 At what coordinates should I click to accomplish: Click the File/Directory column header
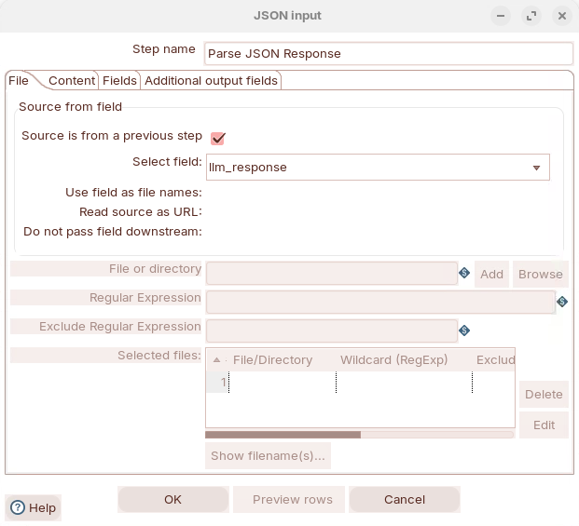tap(272, 360)
